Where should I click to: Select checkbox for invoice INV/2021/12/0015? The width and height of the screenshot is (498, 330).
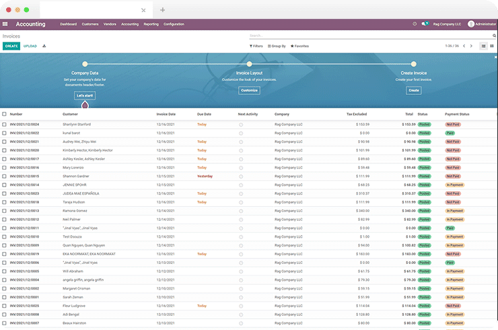[x=5, y=176]
